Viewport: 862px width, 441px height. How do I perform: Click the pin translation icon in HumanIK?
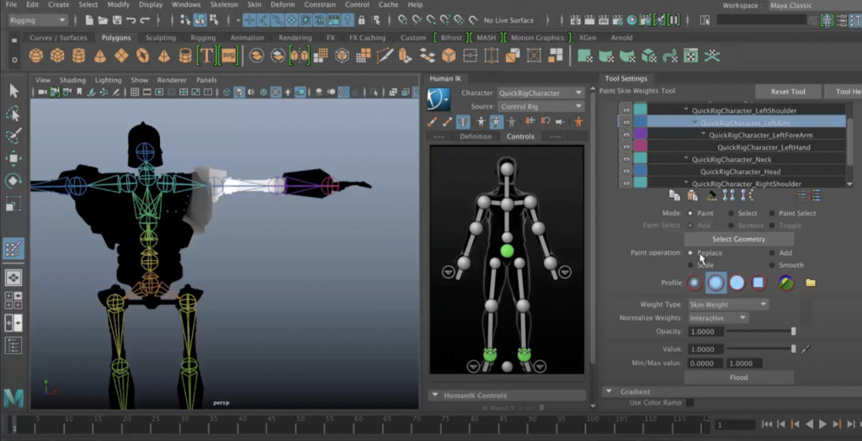[x=529, y=121]
